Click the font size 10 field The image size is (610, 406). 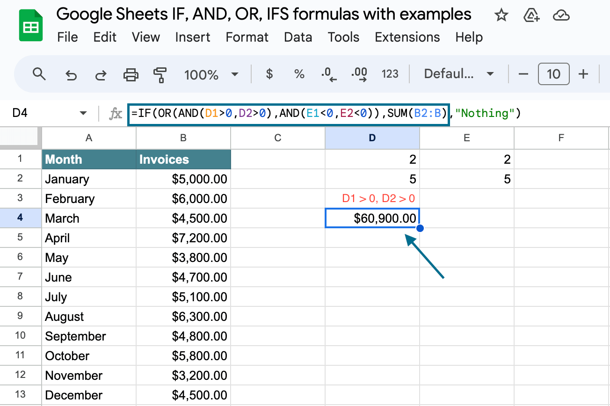click(553, 74)
